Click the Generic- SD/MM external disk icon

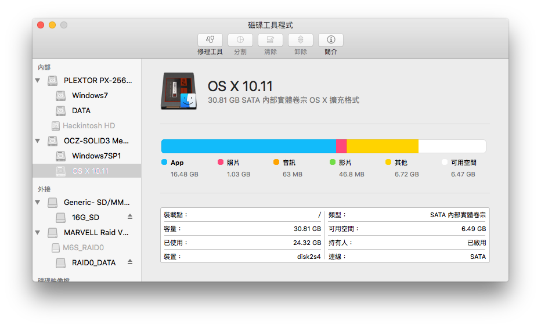(x=52, y=203)
